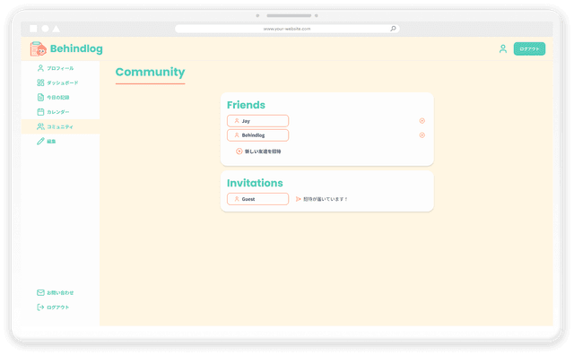Select コミュニティ in the sidebar
This screenshot has height=355, width=574.
click(60, 126)
